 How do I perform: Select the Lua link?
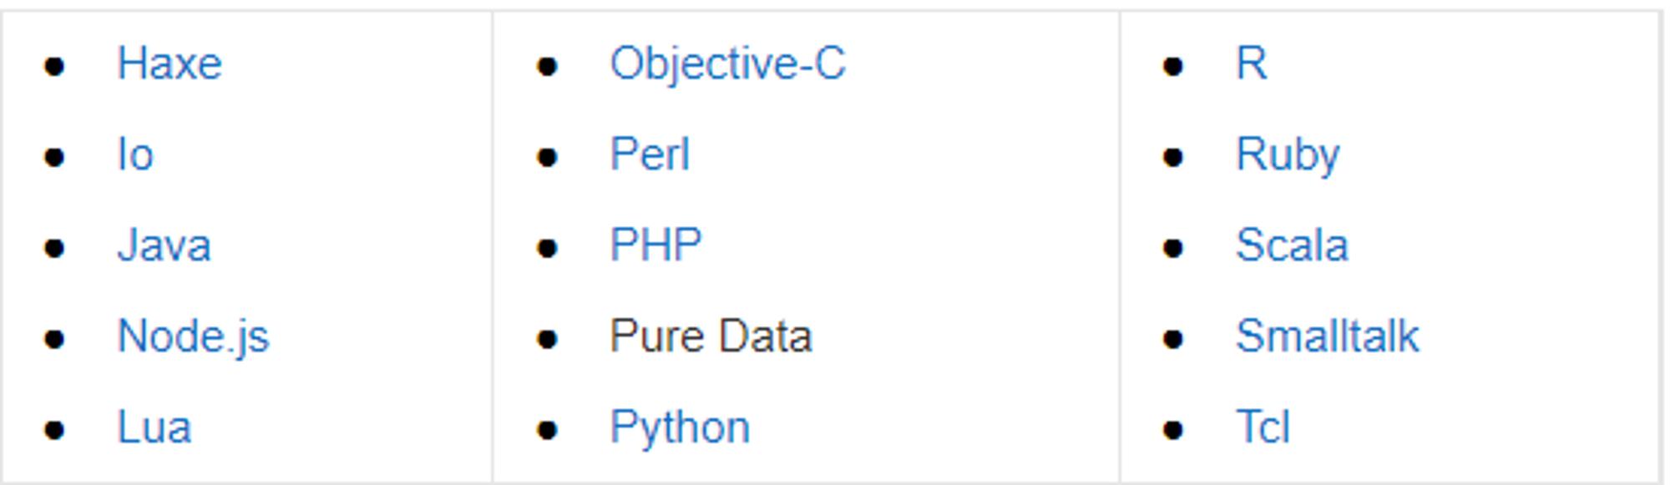[154, 427]
